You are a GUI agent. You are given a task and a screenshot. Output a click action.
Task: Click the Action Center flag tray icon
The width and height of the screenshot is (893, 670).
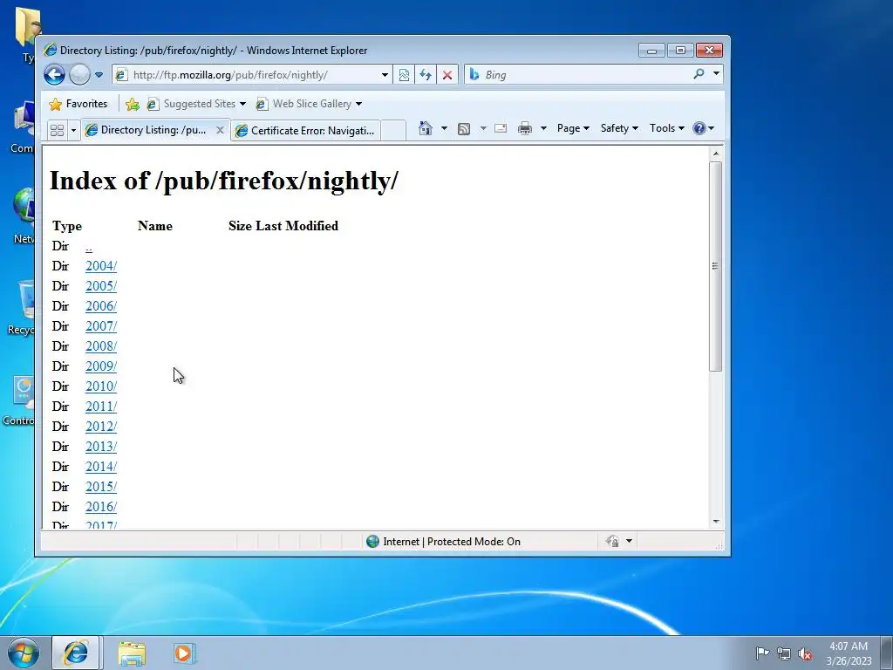tap(762, 653)
